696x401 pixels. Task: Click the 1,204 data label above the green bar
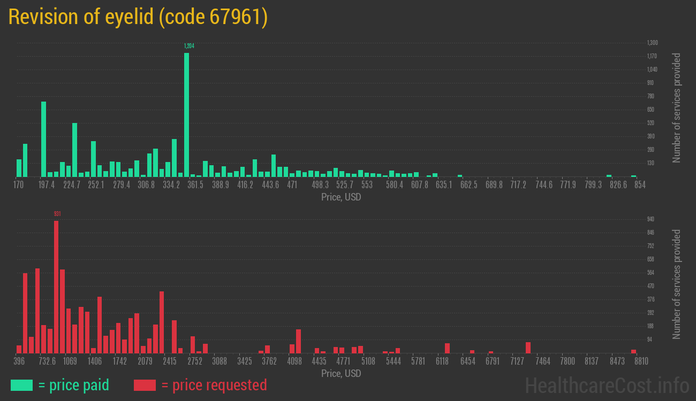click(x=188, y=46)
